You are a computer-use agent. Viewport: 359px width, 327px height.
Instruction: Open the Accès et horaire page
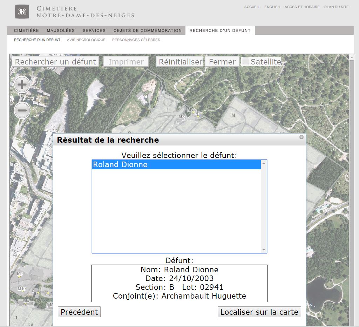tap(302, 7)
